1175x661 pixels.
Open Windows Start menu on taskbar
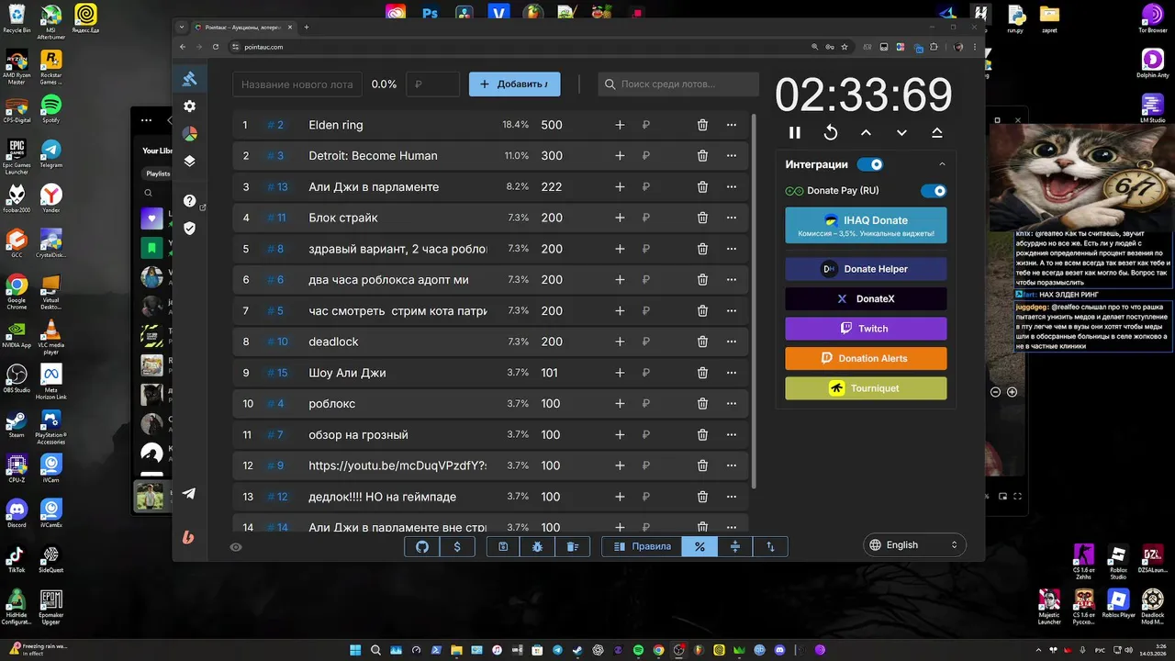[356, 650]
